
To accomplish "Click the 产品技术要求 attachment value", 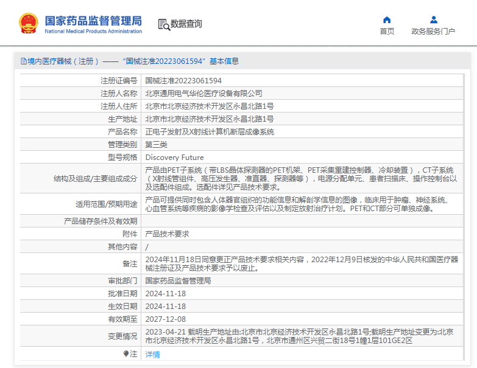I will [167, 234].
